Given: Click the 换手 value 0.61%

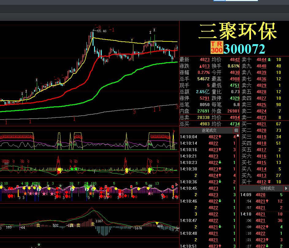Looking at the screenshot, I should 234,66.
